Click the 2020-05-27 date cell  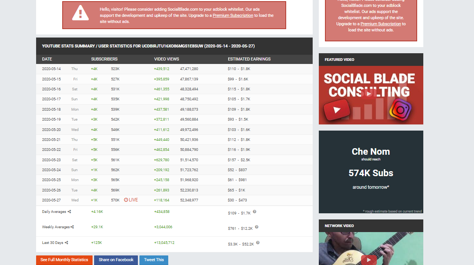click(51, 200)
